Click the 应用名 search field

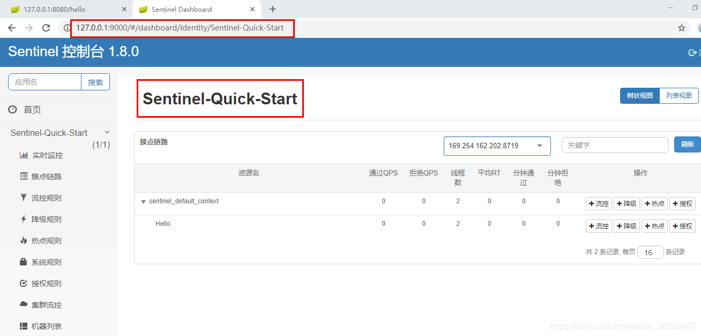pos(44,82)
